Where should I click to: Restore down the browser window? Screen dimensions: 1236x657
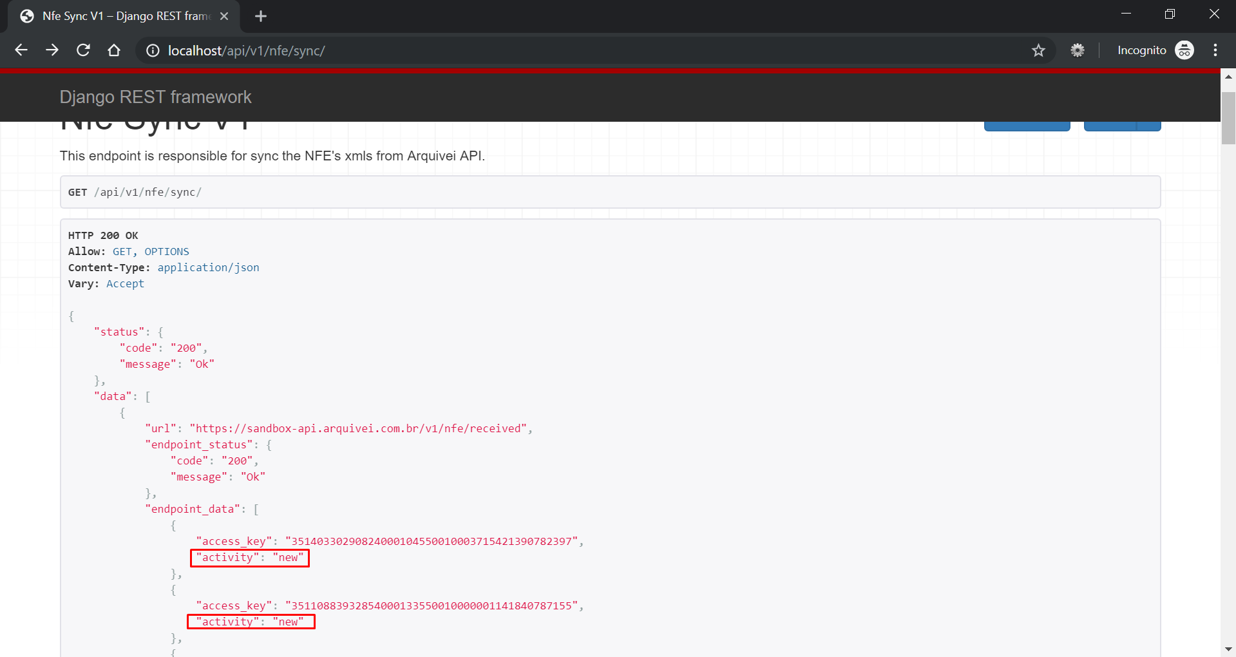pyautogui.click(x=1170, y=14)
